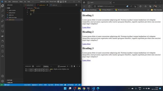The image size is (163, 91).
Task: Toggle the secondary sidebar layout button
Action: [x=63, y=2]
